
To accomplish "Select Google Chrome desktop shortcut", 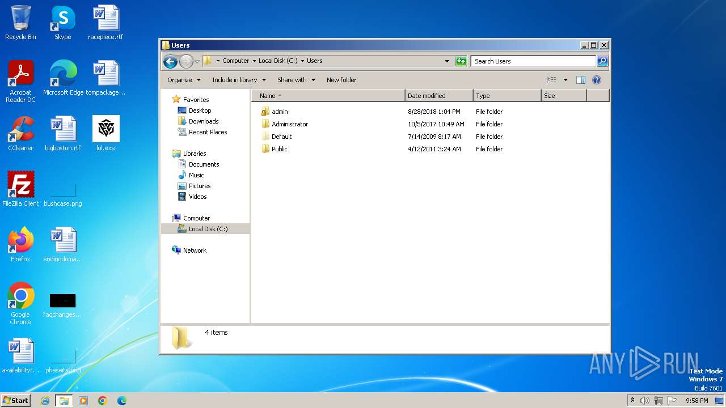I will pyautogui.click(x=20, y=304).
